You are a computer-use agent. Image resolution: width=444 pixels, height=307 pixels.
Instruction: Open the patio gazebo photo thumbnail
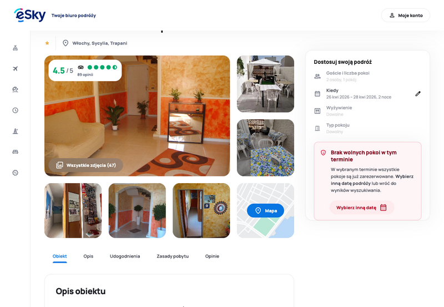point(265,84)
